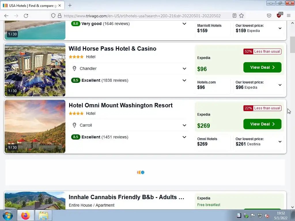View Deal for Omni Mount Washington at $269
Viewport: 295px width, 221px height.
tap(262, 124)
